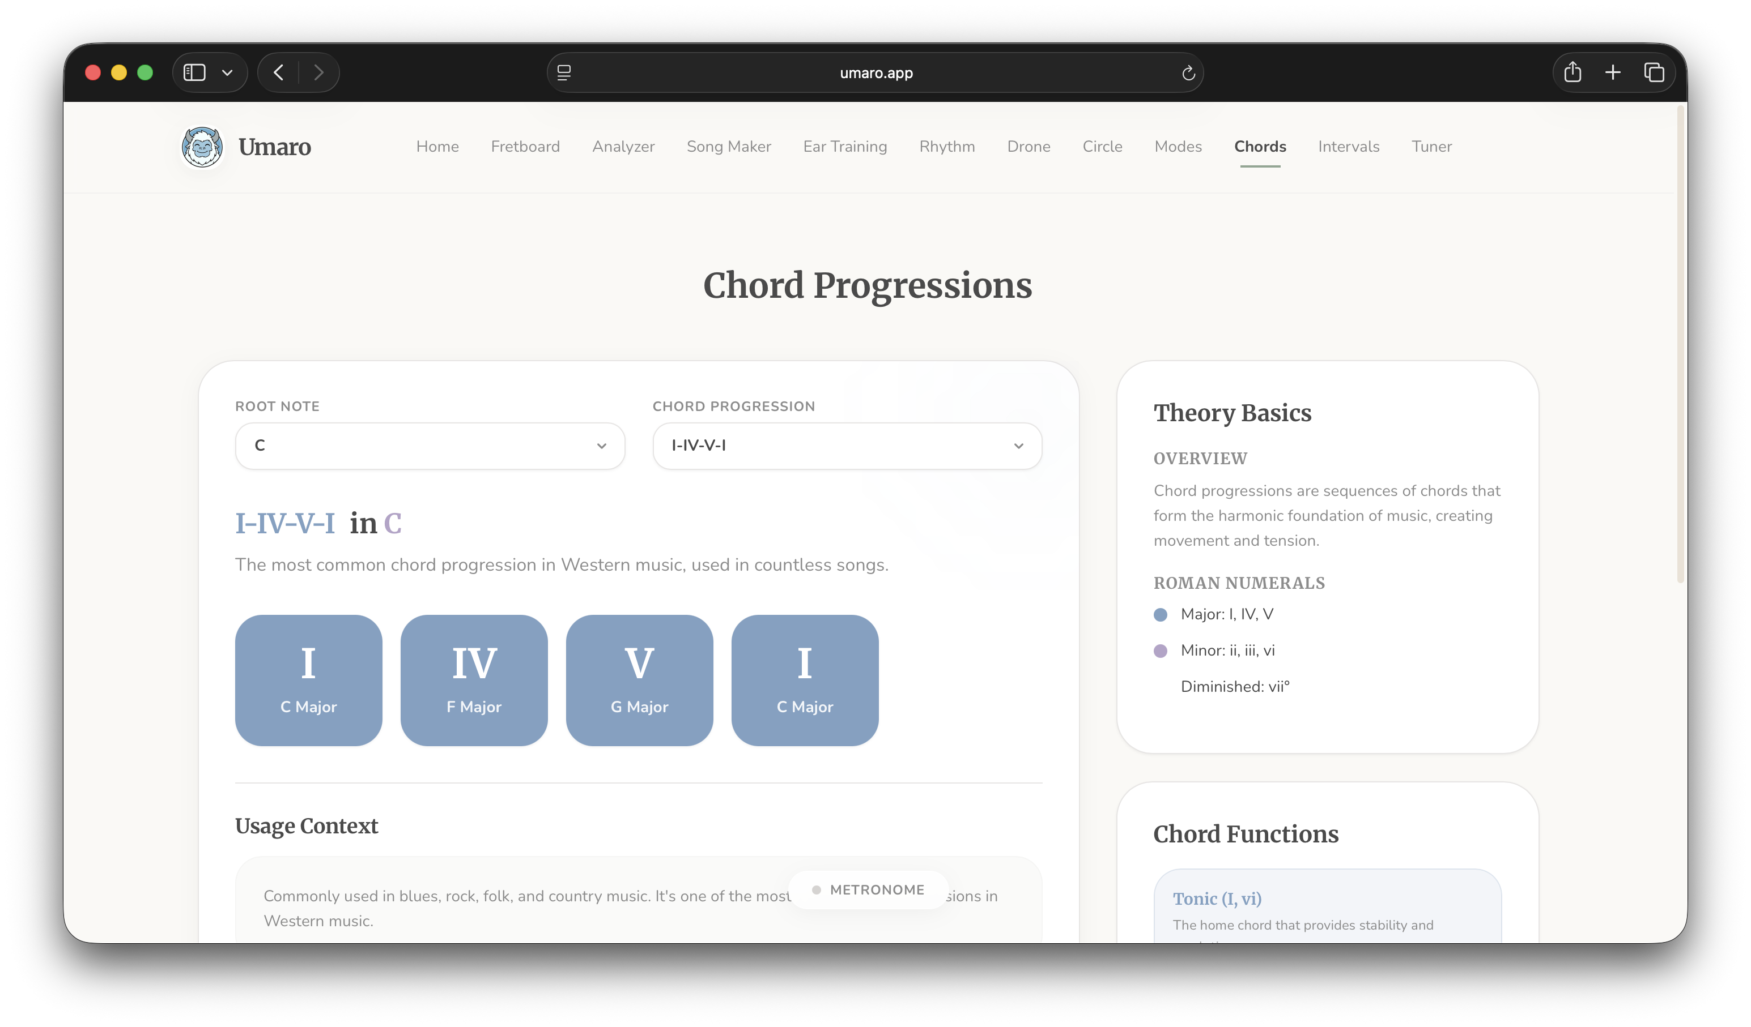Expand the Chord Progression dropdown
This screenshot has width=1751, height=1027.
point(847,446)
